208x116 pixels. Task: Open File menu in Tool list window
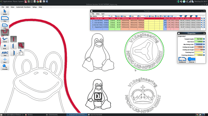(93, 14)
